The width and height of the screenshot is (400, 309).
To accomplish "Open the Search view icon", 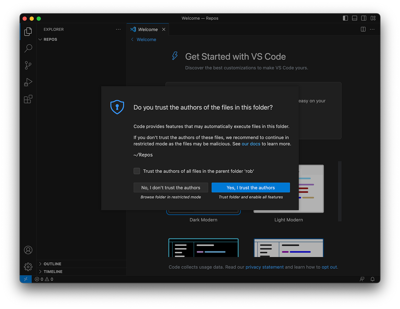I will click(28, 48).
